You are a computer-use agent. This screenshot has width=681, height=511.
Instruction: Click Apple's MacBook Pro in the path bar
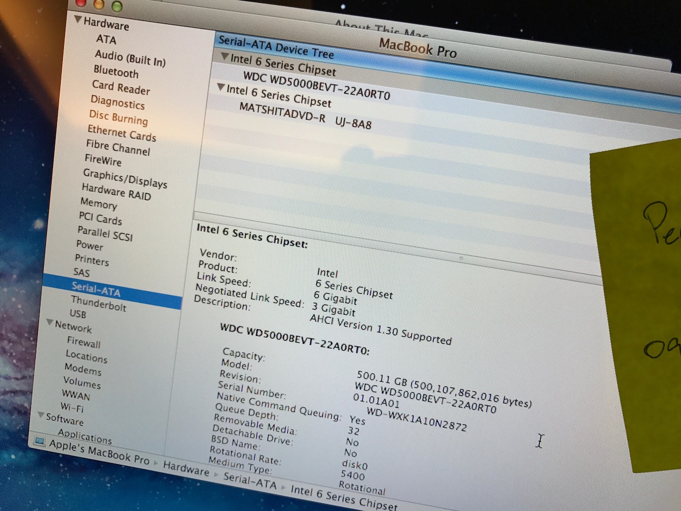[99, 452]
